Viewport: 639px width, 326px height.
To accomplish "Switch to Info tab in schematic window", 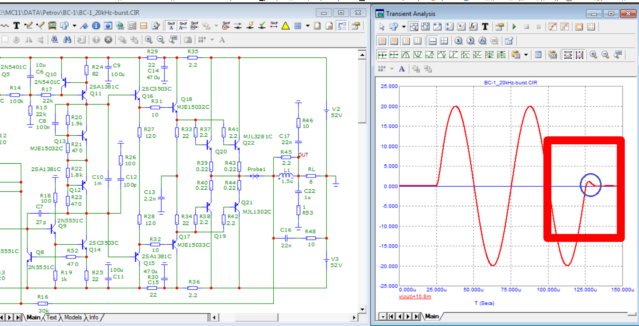I will click(94, 317).
